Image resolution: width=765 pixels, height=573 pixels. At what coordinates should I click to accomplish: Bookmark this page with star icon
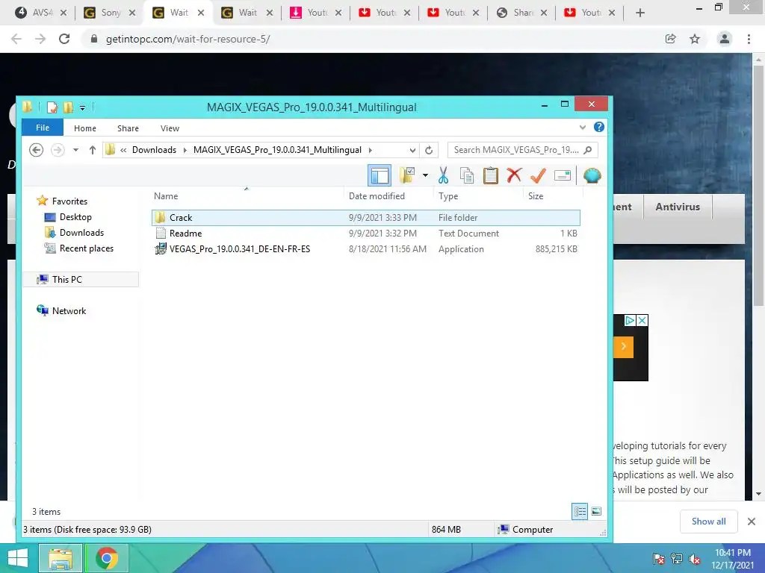[x=695, y=39]
